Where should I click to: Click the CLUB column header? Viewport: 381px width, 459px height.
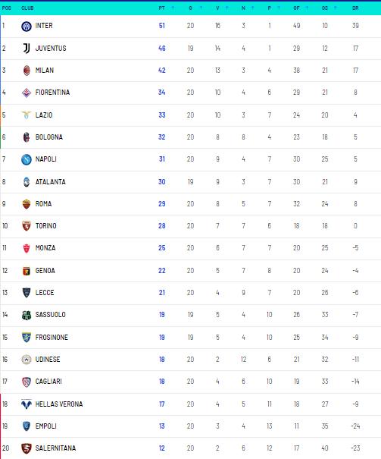click(27, 8)
